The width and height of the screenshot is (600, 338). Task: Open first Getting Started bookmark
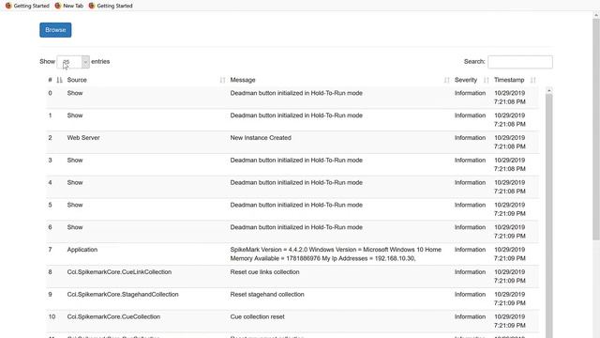click(27, 6)
